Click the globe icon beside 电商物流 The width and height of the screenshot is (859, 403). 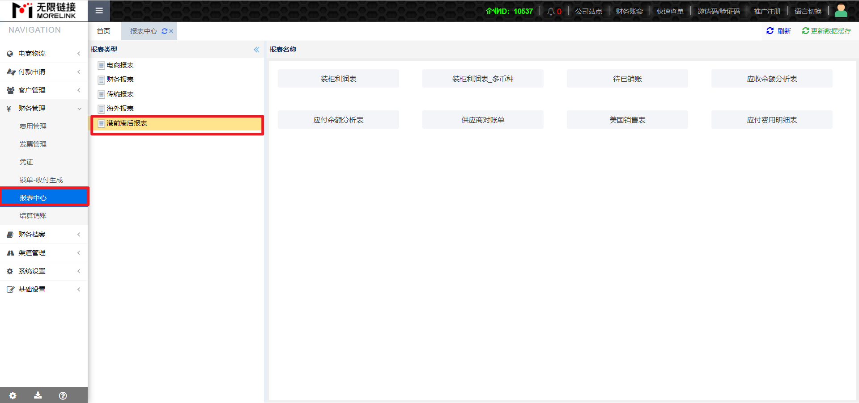[10, 54]
